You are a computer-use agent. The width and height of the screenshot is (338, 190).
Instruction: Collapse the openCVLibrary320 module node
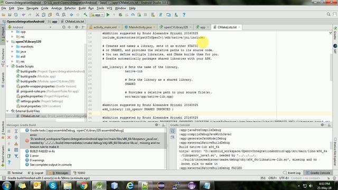(8, 42)
